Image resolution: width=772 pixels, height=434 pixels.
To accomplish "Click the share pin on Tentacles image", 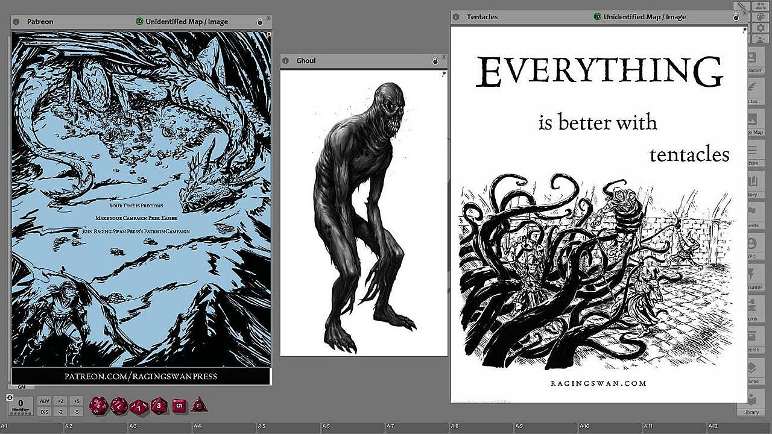I will 745,30.
